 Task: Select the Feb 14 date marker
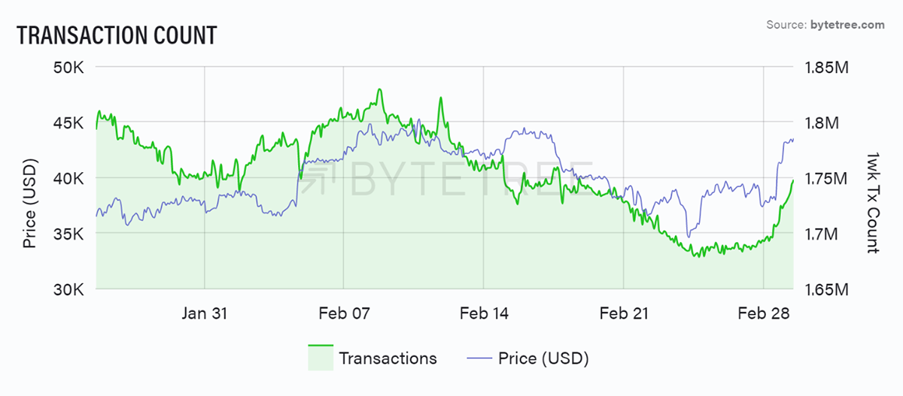pos(484,313)
